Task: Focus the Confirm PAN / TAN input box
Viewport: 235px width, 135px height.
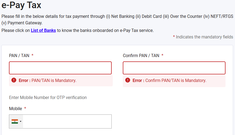Action: [x=174, y=68]
